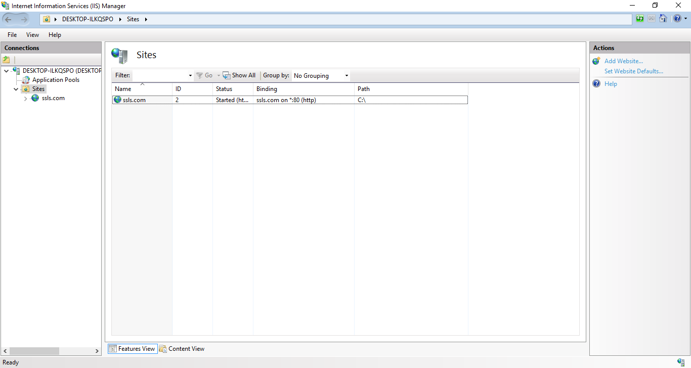Screen dimensions: 691x368
Task: Sort sites by the Path column header
Action: (411, 88)
